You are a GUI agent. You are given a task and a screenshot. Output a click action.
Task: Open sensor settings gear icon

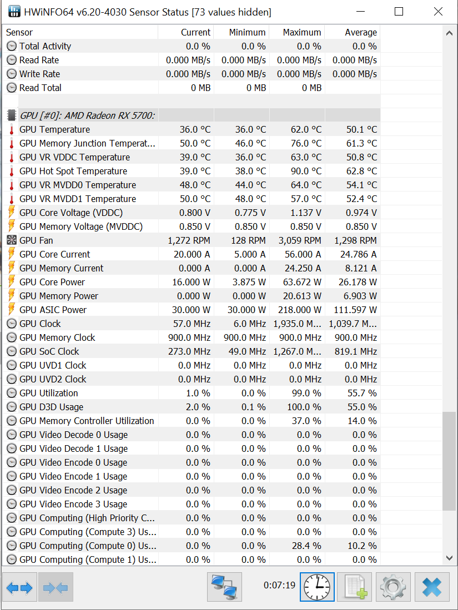coord(393,587)
